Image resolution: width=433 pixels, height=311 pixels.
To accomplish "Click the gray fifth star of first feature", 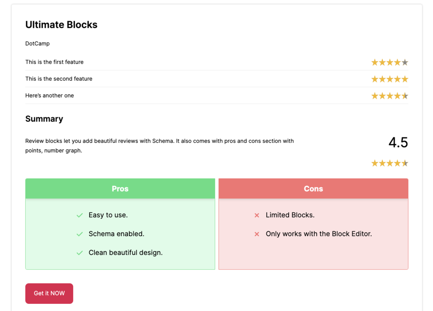I will pos(405,63).
